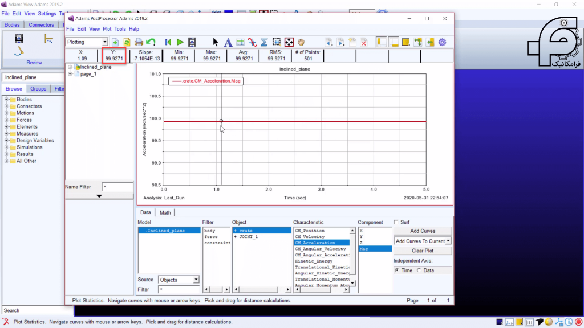
Task: Click the gear settings icon in toolbar
Action: (442, 42)
